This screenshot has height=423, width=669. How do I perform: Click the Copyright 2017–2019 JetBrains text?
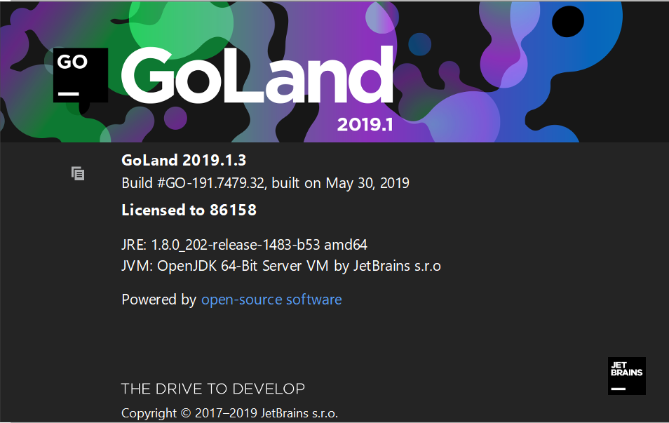[229, 413]
